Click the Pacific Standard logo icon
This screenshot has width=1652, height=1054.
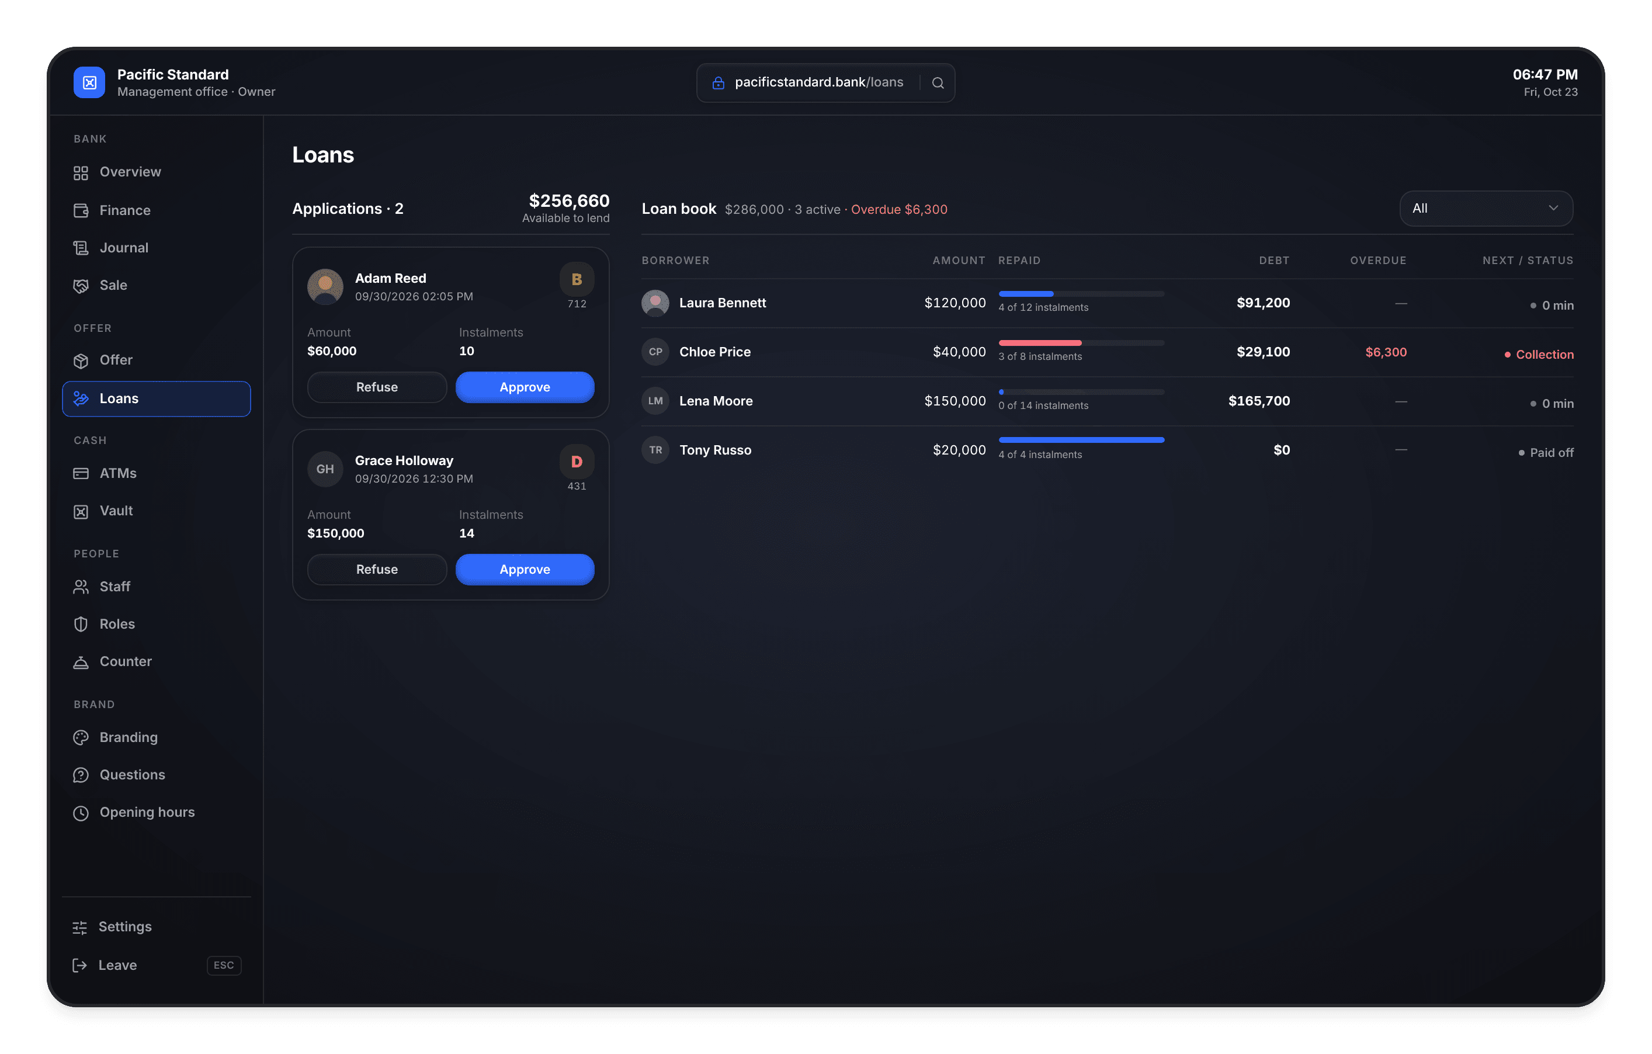(x=89, y=82)
